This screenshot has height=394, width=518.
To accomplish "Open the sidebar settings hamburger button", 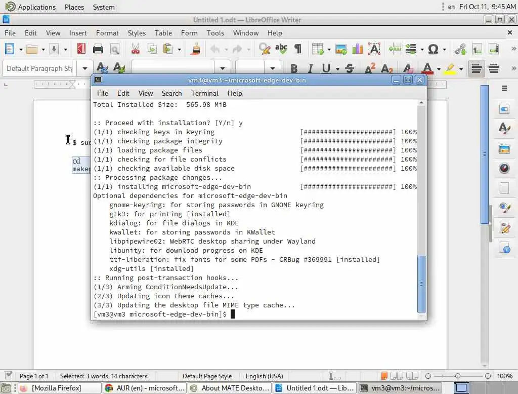I will [504, 88].
